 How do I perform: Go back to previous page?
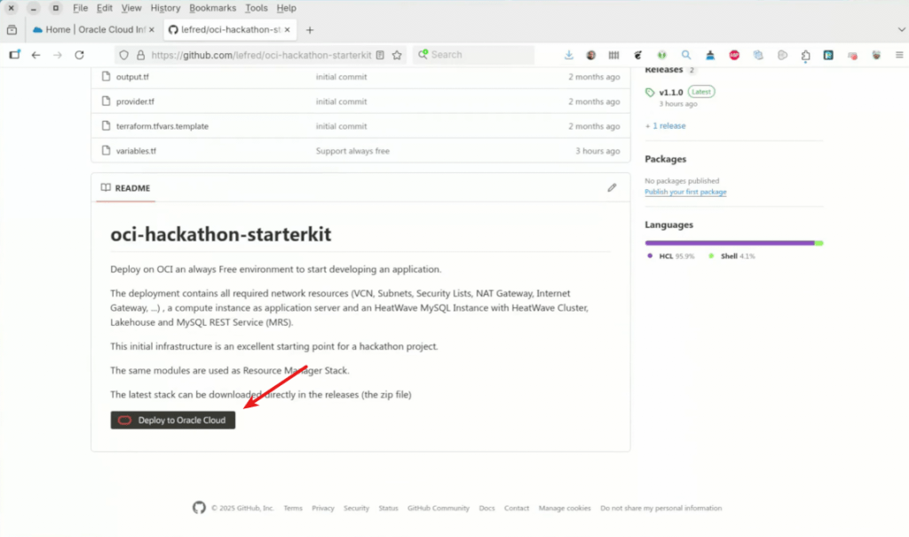point(36,55)
